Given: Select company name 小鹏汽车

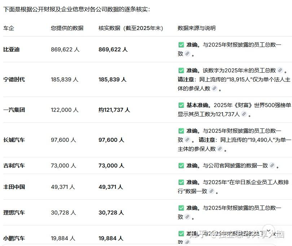Looking at the screenshot, I should click(14, 238).
